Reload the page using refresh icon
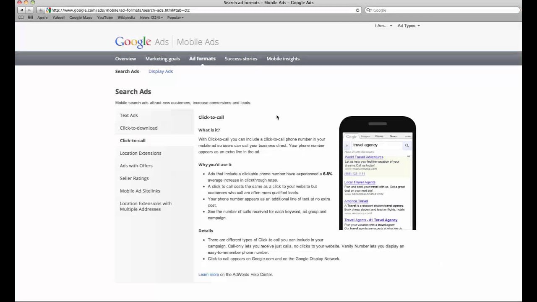 coord(357,10)
